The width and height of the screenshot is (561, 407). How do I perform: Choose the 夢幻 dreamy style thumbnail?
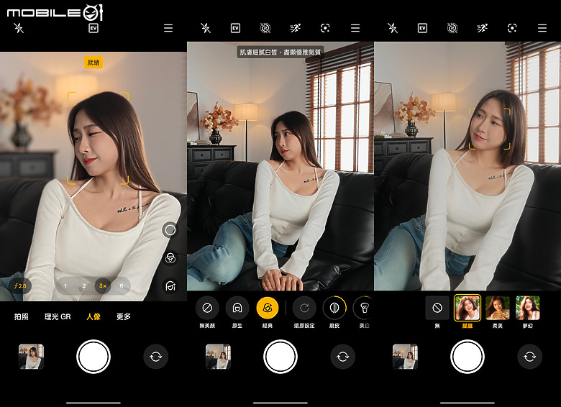click(x=528, y=308)
